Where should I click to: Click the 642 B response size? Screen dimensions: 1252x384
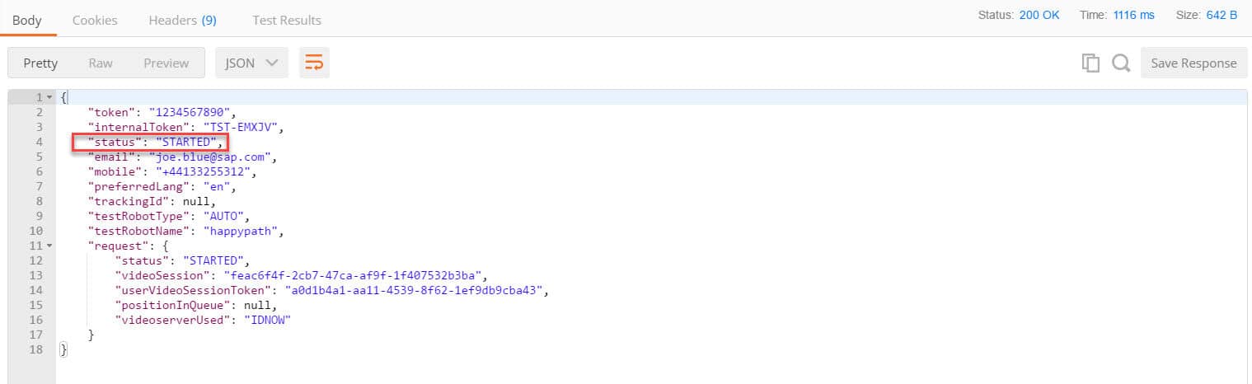[1222, 15]
